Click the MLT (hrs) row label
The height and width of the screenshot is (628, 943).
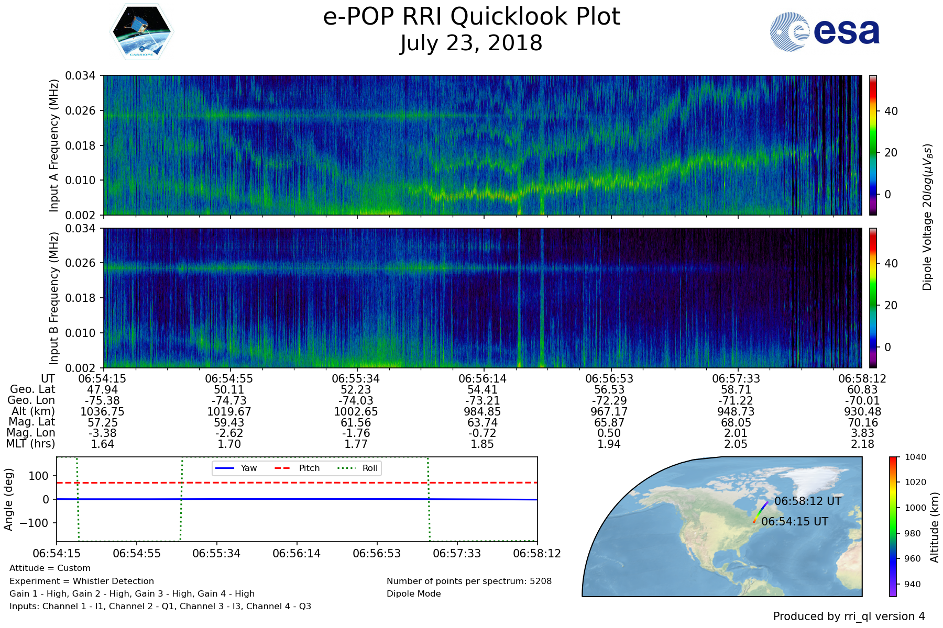click(30, 444)
